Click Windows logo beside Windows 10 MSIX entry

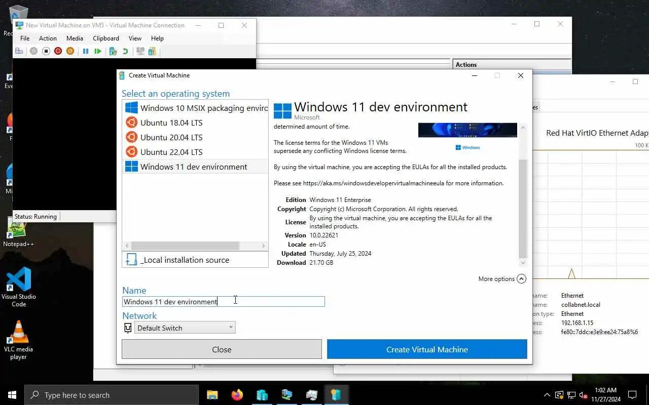(x=131, y=108)
